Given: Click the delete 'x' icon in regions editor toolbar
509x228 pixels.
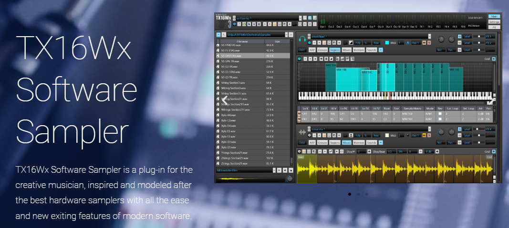Looking at the screenshot, I should (x=315, y=59).
